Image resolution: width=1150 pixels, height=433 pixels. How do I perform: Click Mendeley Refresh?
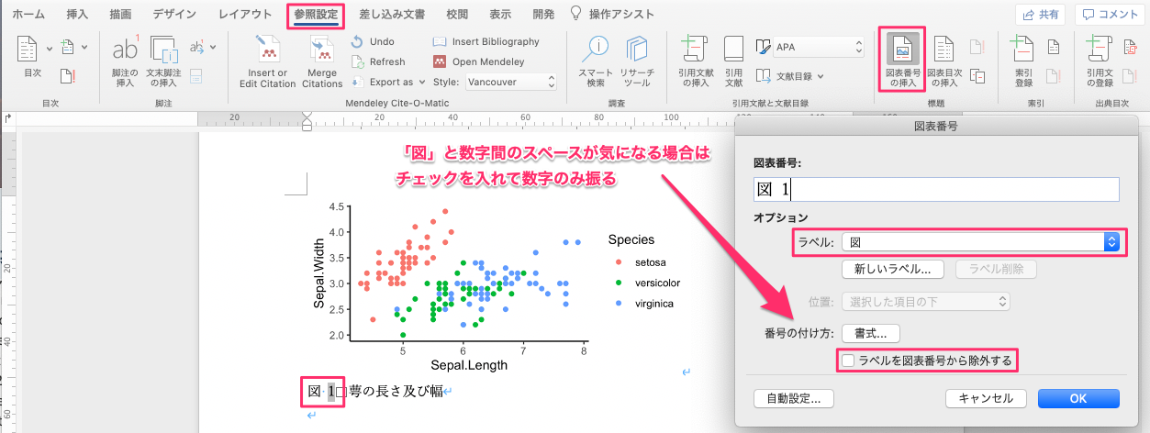[x=378, y=61]
